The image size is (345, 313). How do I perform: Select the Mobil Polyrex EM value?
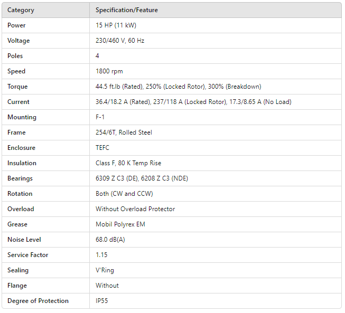tap(120, 224)
